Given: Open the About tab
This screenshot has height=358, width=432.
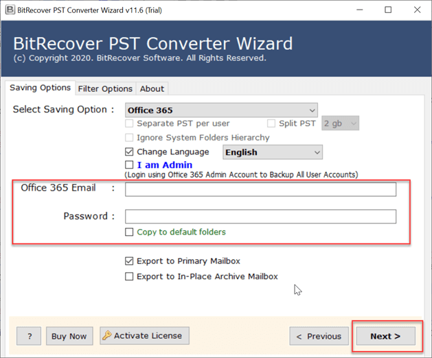Looking at the screenshot, I should click(152, 88).
